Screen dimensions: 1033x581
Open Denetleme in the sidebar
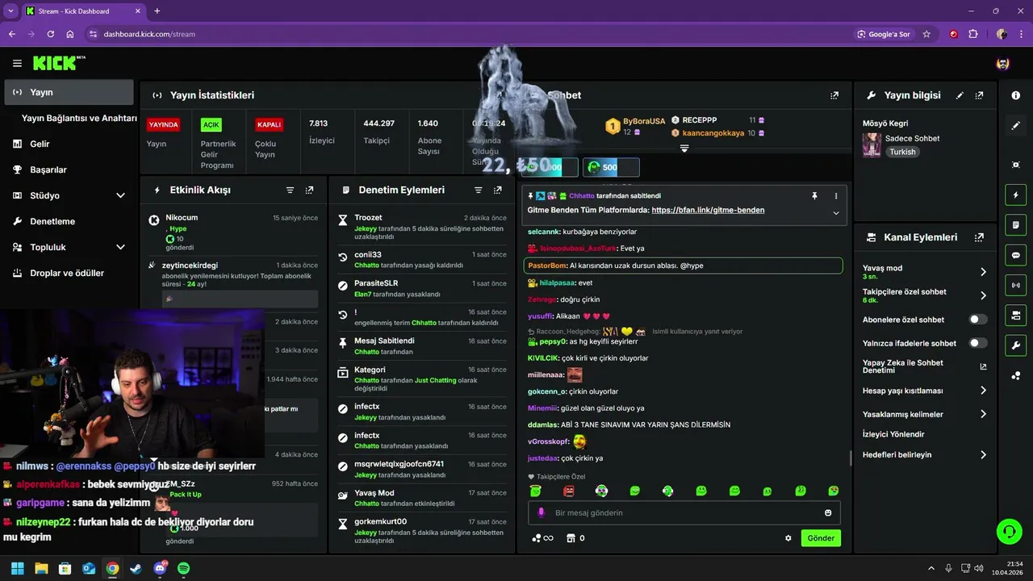click(69, 221)
